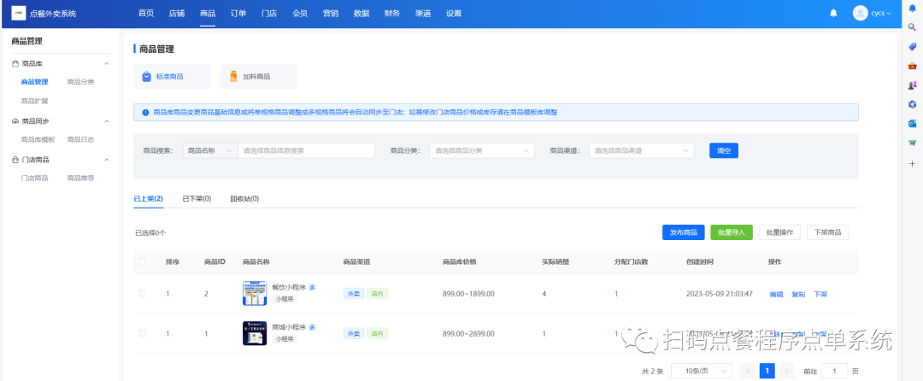
Task: Click the 餐饮小程序 product thumbnail
Action: point(255,294)
